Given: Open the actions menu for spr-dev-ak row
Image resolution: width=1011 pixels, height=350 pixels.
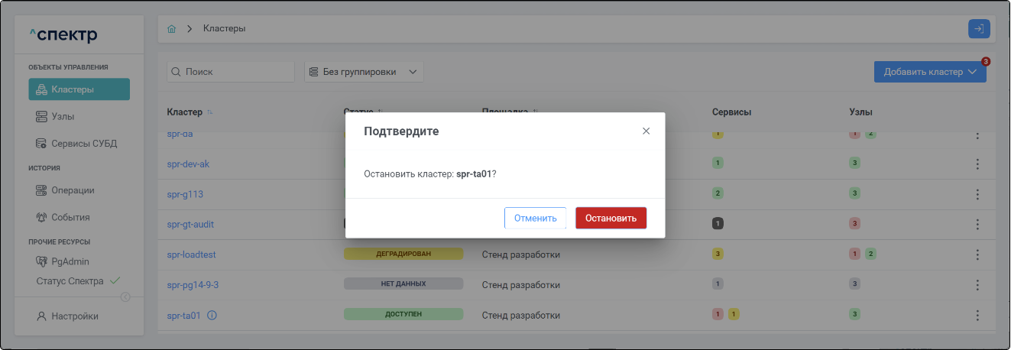Looking at the screenshot, I should tap(977, 164).
